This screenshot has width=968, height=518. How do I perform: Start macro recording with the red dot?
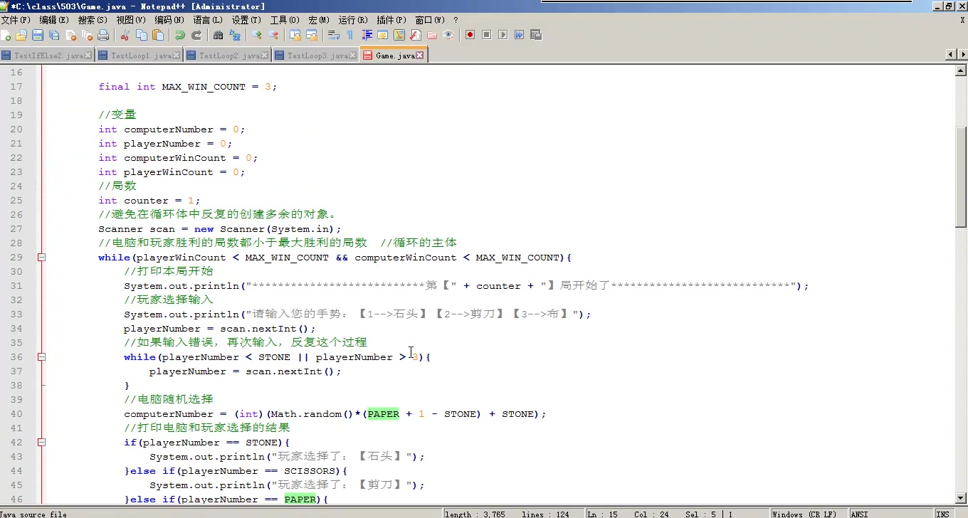470,35
